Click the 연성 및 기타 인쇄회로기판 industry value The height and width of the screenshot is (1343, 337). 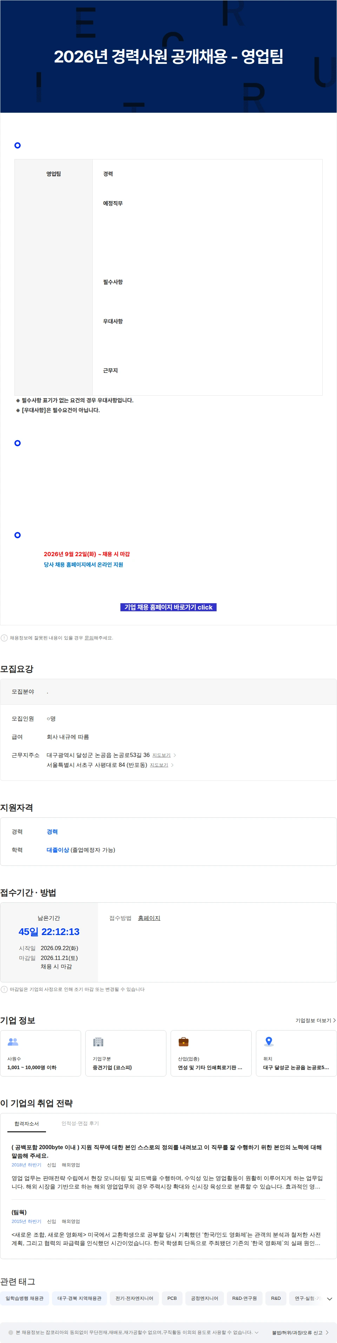pos(210,1067)
